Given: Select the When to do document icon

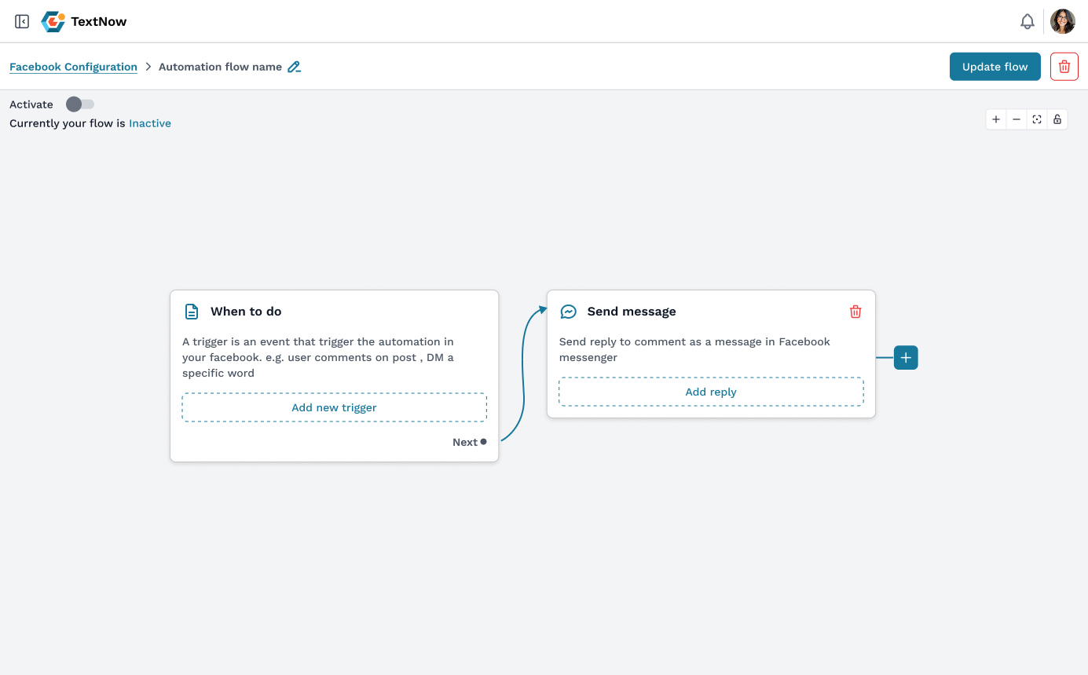Looking at the screenshot, I should pyautogui.click(x=192, y=312).
